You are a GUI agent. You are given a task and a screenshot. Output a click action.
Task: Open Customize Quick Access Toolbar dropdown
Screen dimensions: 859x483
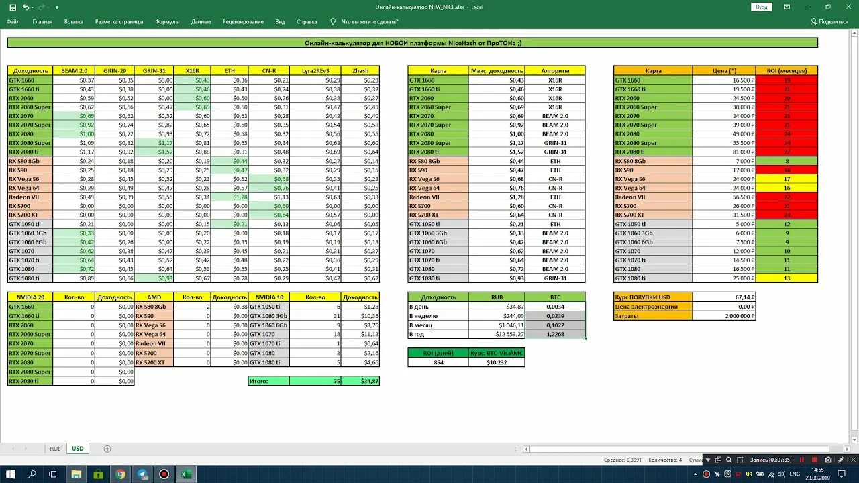[x=57, y=7]
